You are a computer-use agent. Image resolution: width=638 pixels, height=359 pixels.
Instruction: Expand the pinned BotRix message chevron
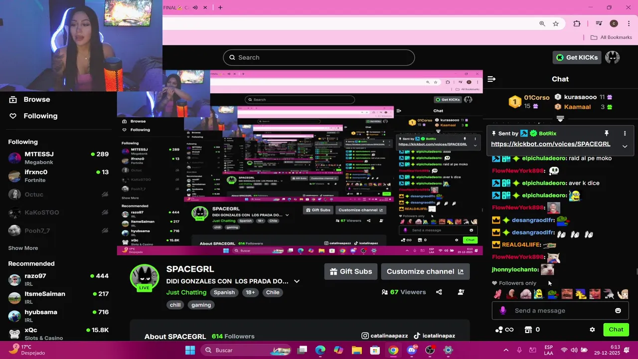pos(625,146)
